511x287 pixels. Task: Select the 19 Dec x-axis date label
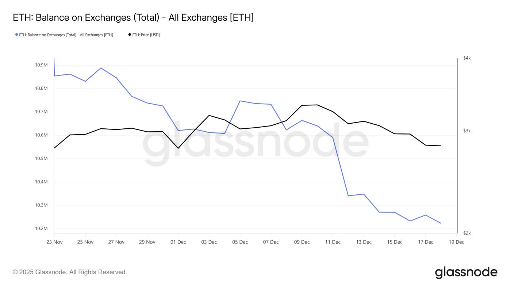pyautogui.click(x=456, y=242)
